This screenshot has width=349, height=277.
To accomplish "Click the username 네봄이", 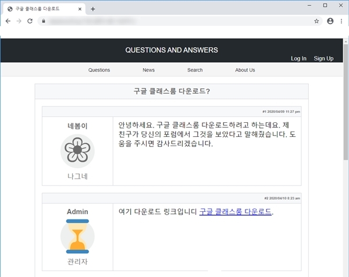I will (x=77, y=126).
